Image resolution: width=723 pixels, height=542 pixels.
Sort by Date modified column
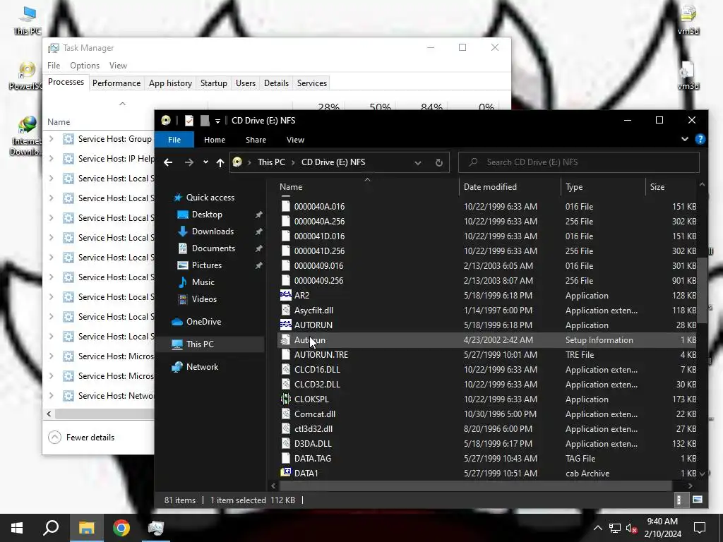490,186
